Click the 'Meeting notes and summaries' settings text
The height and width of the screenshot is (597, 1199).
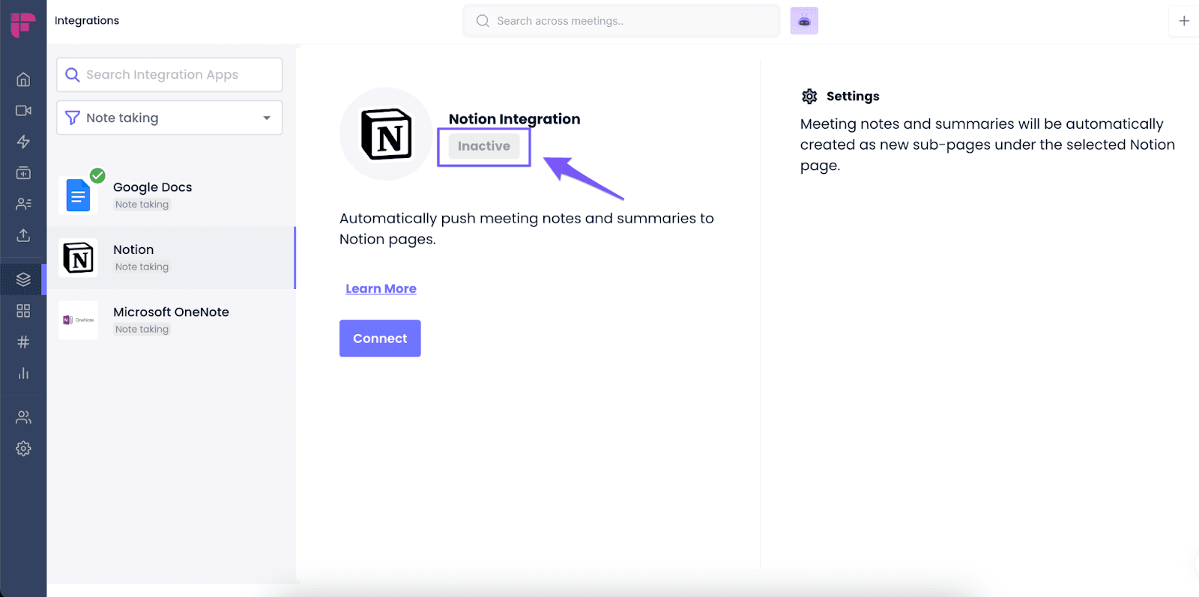click(988, 145)
